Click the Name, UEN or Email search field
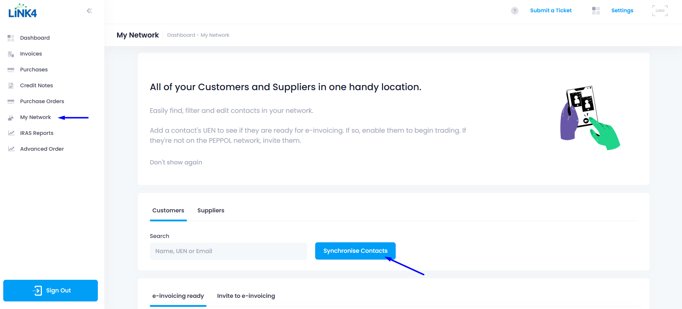Screen dimensions: 682x309 click(228, 251)
